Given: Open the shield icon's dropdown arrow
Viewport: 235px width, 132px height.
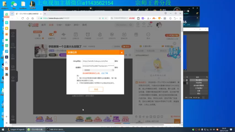Looking at the screenshot, I should tap(162, 18).
